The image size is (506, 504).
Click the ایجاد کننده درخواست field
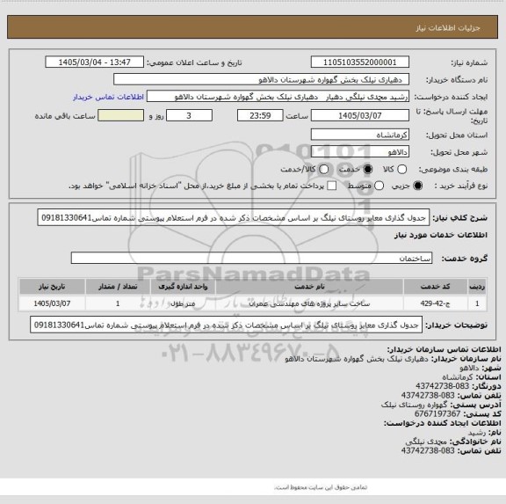(278, 97)
